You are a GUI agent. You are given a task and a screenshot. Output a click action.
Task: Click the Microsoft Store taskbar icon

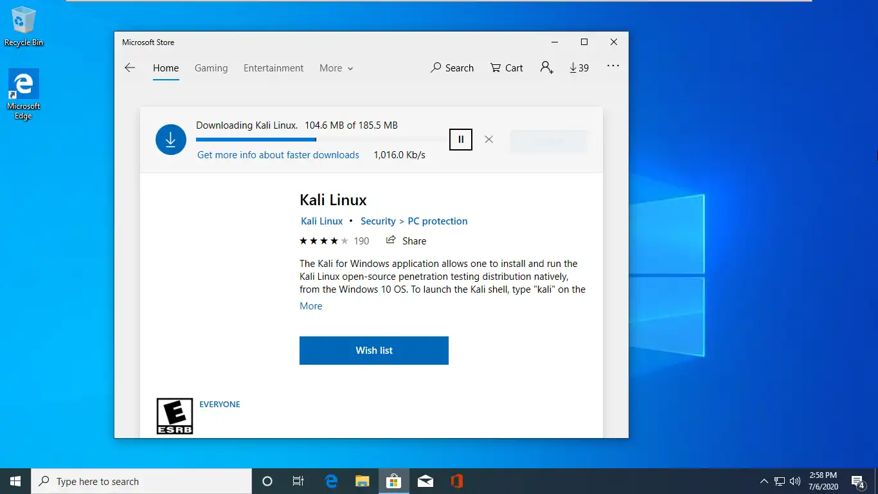[x=394, y=481]
